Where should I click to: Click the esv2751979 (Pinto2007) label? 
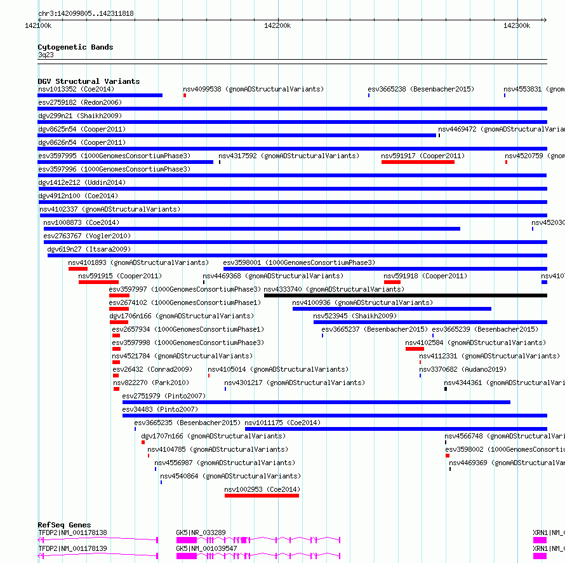164,396
